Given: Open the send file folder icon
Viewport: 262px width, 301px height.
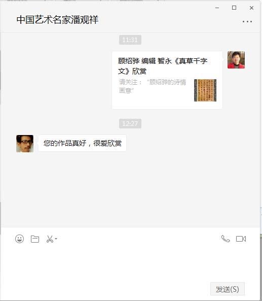Looking at the screenshot, I should 35,239.
